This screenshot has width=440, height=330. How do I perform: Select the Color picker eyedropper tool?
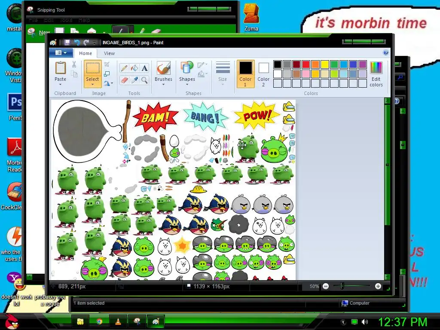[x=134, y=80]
